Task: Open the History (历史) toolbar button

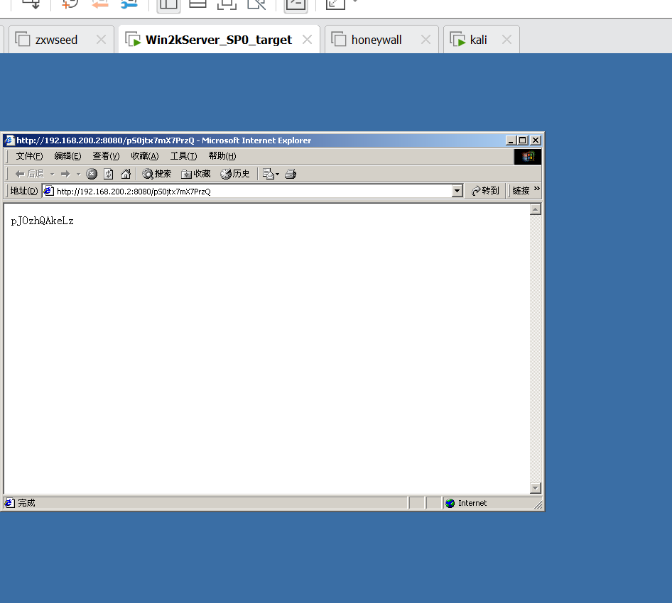Action: 235,174
